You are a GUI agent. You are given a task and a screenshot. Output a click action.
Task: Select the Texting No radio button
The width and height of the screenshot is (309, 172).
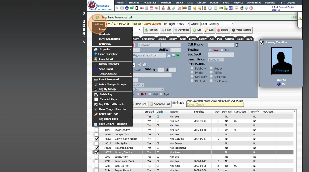coord(222,50)
